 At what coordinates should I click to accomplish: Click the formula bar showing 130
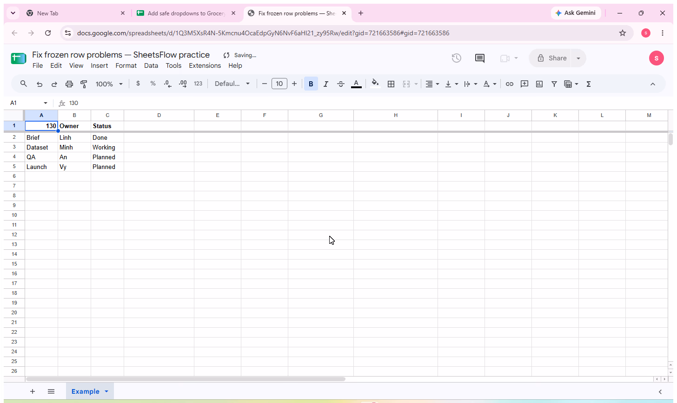367,103
